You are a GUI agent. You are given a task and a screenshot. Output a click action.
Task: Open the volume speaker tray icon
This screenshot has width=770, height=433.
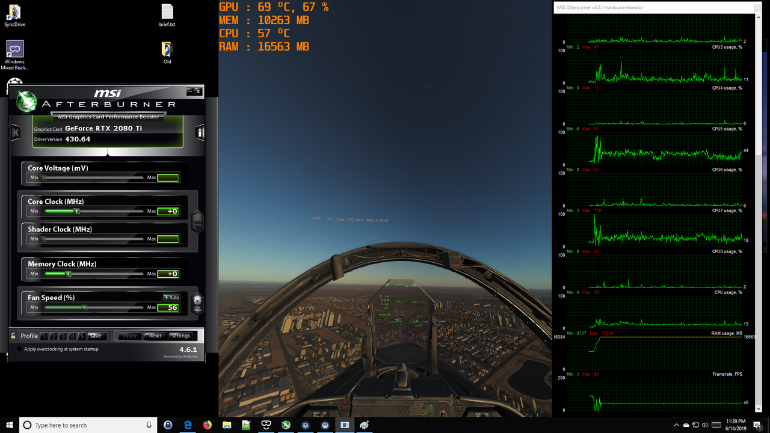[705, 425]
